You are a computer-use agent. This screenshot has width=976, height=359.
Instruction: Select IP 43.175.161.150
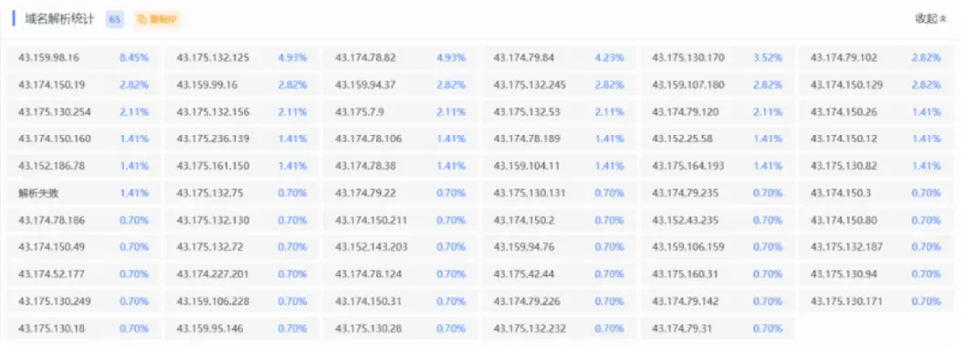[x=213, y=166]
